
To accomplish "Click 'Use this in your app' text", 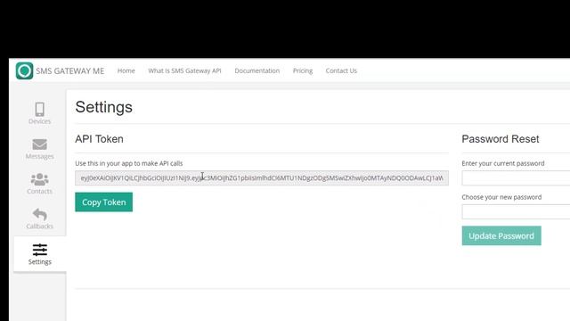I will 128,163.
